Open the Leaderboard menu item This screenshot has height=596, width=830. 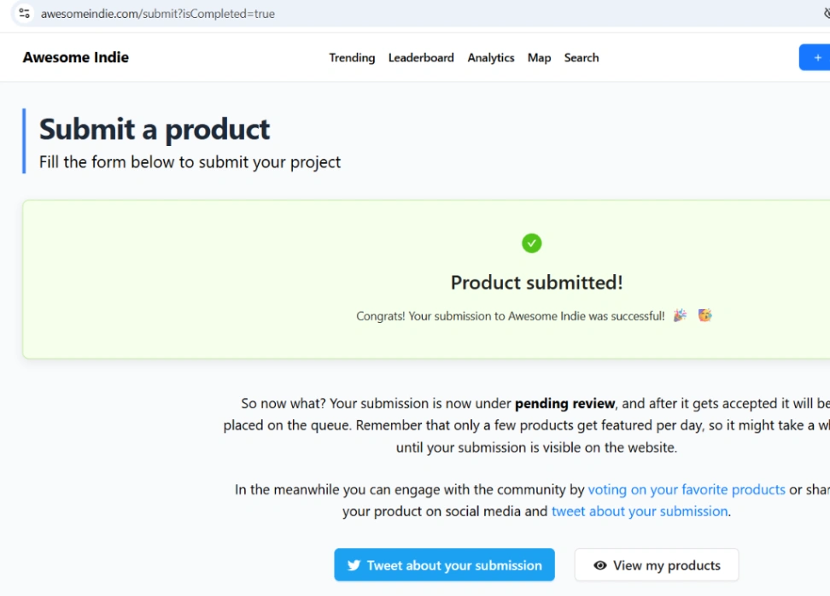click(421, 58)
